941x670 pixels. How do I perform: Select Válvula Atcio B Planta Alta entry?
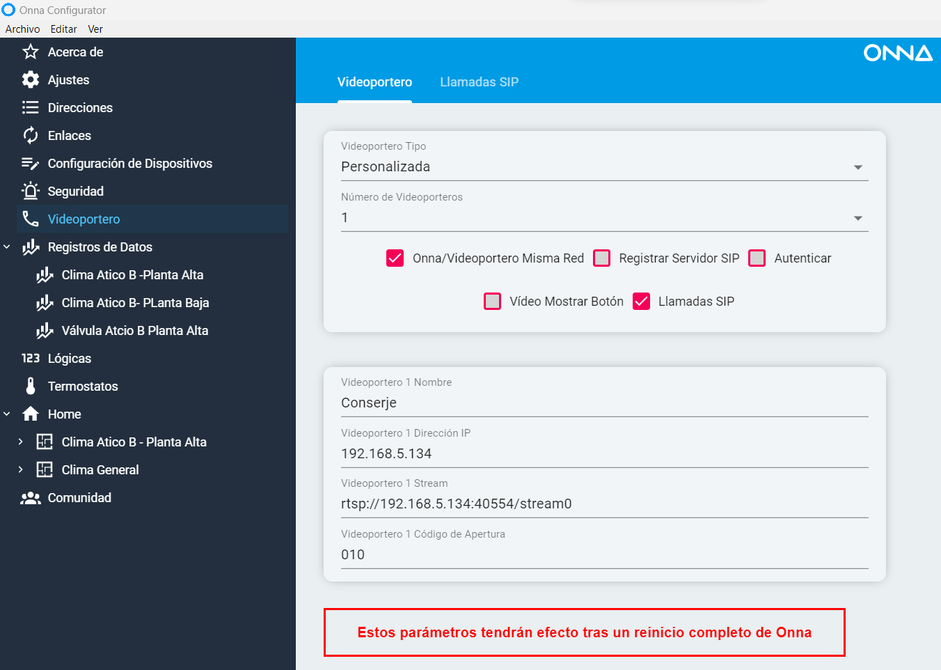click(x=134, y=331)
